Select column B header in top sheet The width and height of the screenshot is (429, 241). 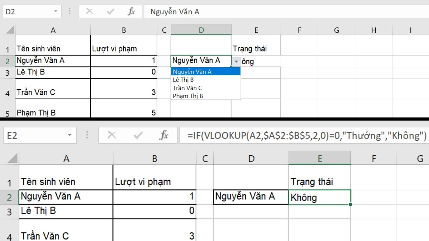click(124, 30)
